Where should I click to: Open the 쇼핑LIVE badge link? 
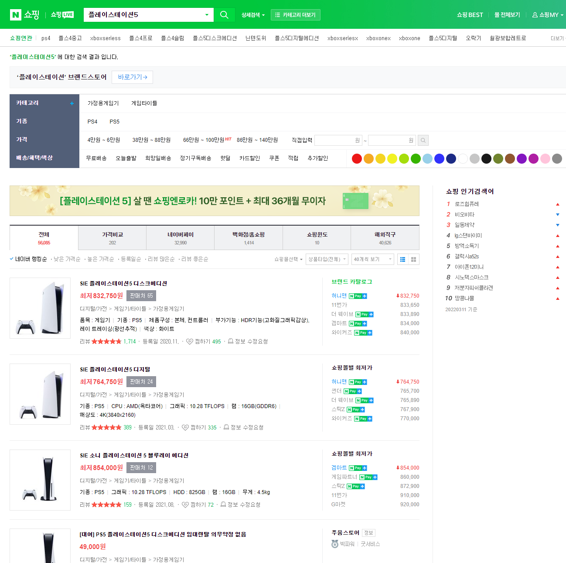point(62,15)
